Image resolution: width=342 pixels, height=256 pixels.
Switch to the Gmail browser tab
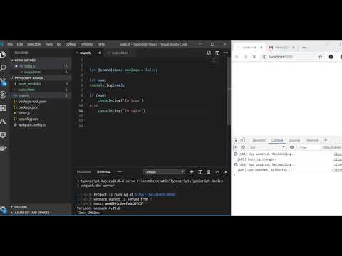coord(281,48)
